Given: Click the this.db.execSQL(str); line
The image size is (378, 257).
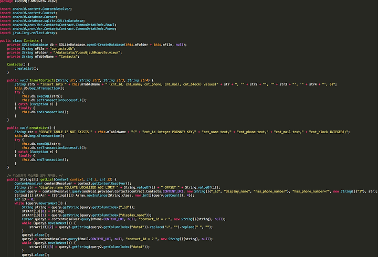Looking at the screenshot, I should (x=41, y=144).
